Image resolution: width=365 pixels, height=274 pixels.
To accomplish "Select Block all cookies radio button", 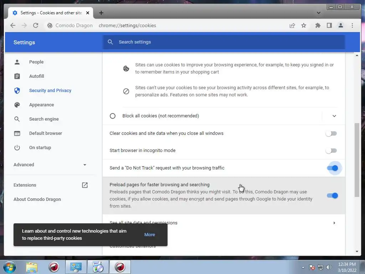I will [112, 116].
